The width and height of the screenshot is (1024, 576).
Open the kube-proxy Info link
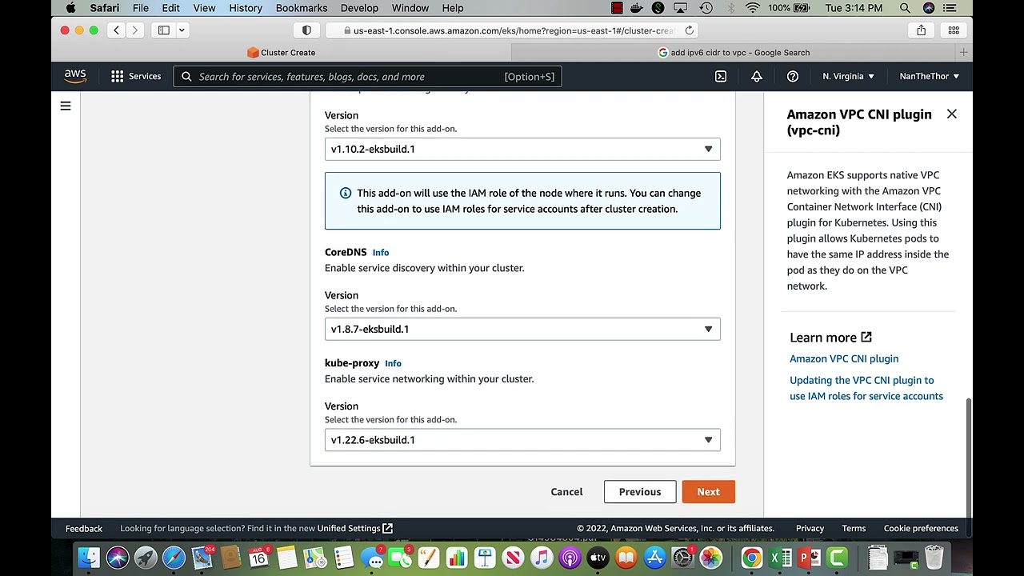tap(393, 363)
